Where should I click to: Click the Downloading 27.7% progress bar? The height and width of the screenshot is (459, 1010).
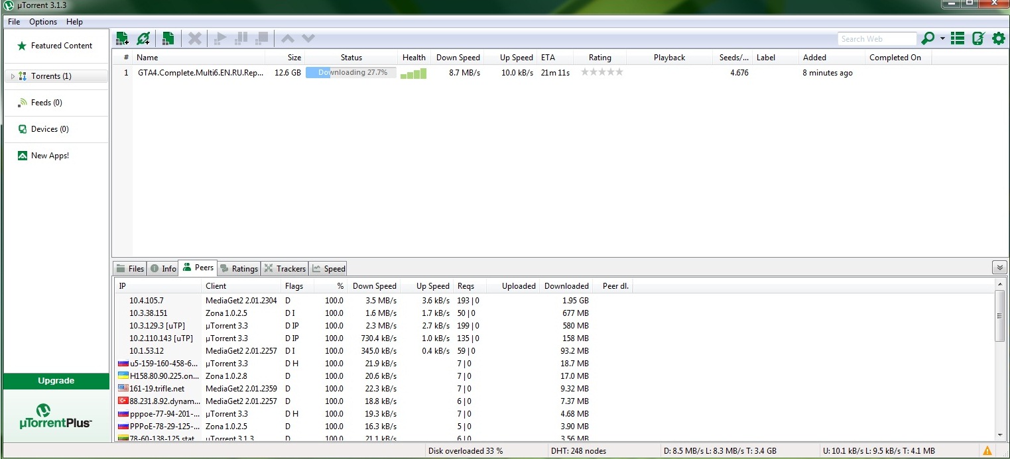tap(351, 73)
